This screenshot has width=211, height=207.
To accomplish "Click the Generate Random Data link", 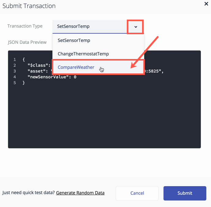I will point(80,193).
